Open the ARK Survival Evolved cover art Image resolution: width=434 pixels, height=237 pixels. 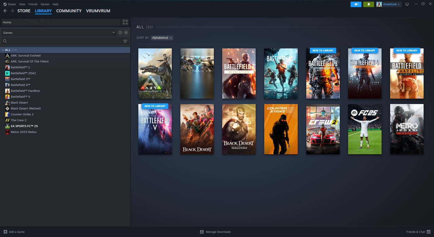click(x=155, y=74)
